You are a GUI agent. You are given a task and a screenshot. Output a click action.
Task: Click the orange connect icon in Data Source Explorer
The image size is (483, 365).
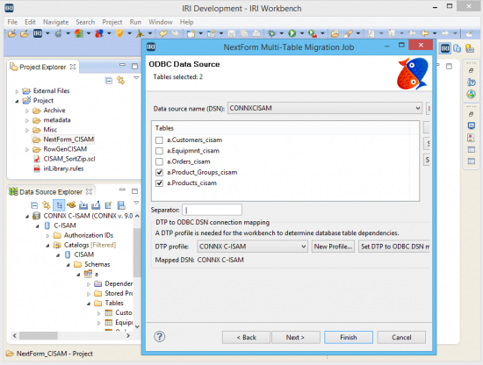[x=71, y=205]
